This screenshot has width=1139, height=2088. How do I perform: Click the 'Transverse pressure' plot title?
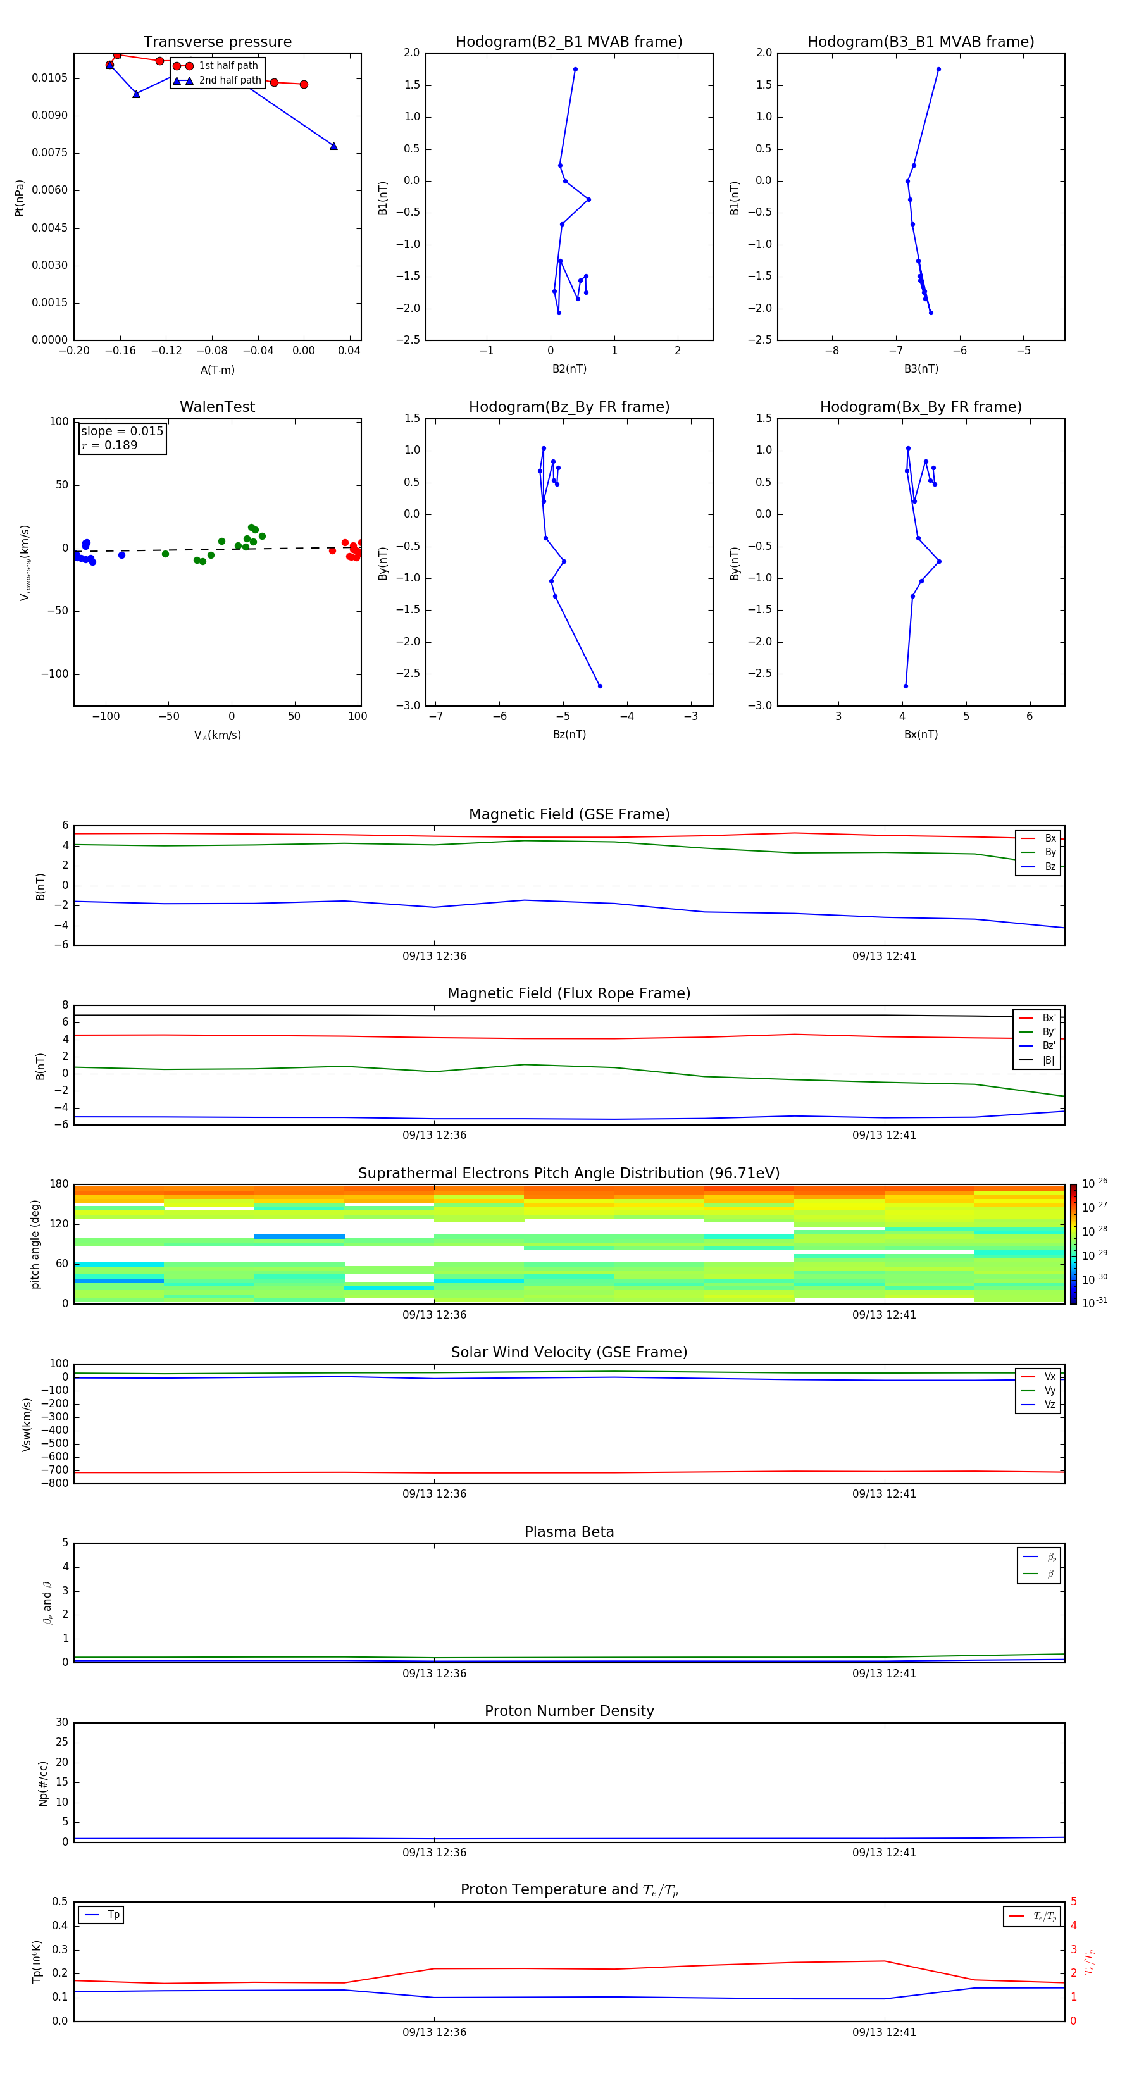tap(217, 42)
